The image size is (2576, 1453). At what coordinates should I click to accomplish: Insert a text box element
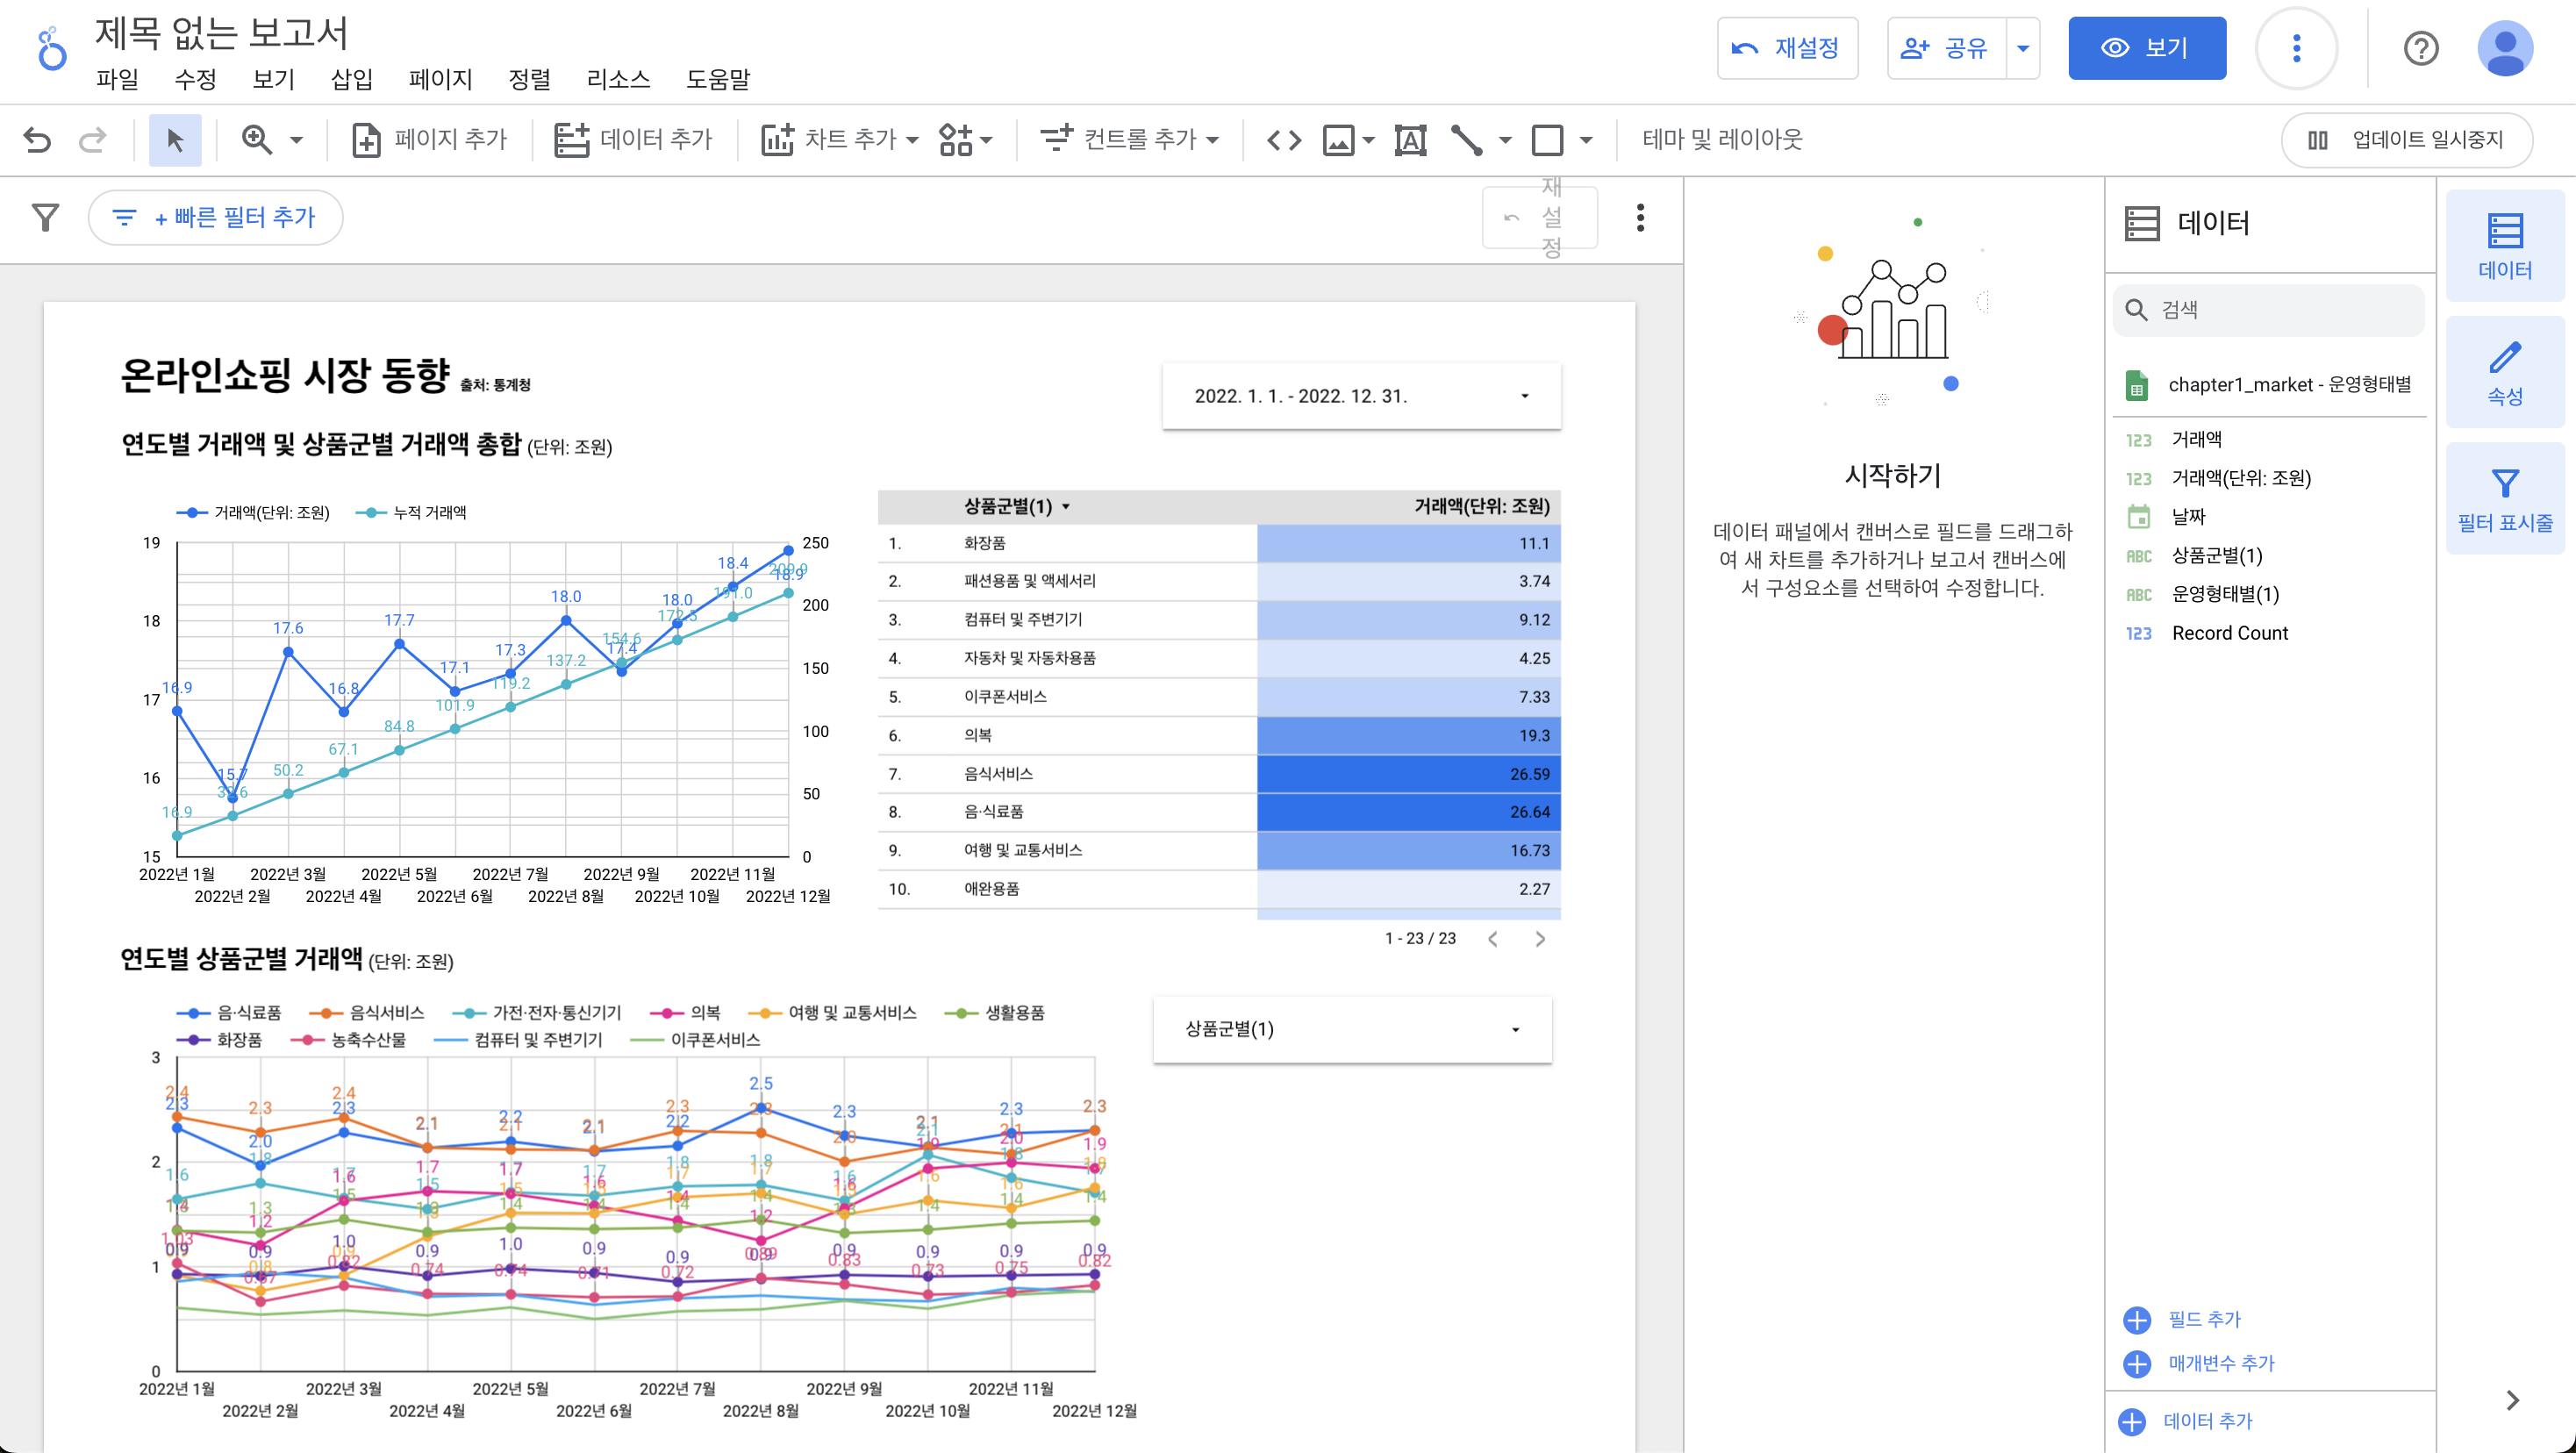(x=1410, y=140)
